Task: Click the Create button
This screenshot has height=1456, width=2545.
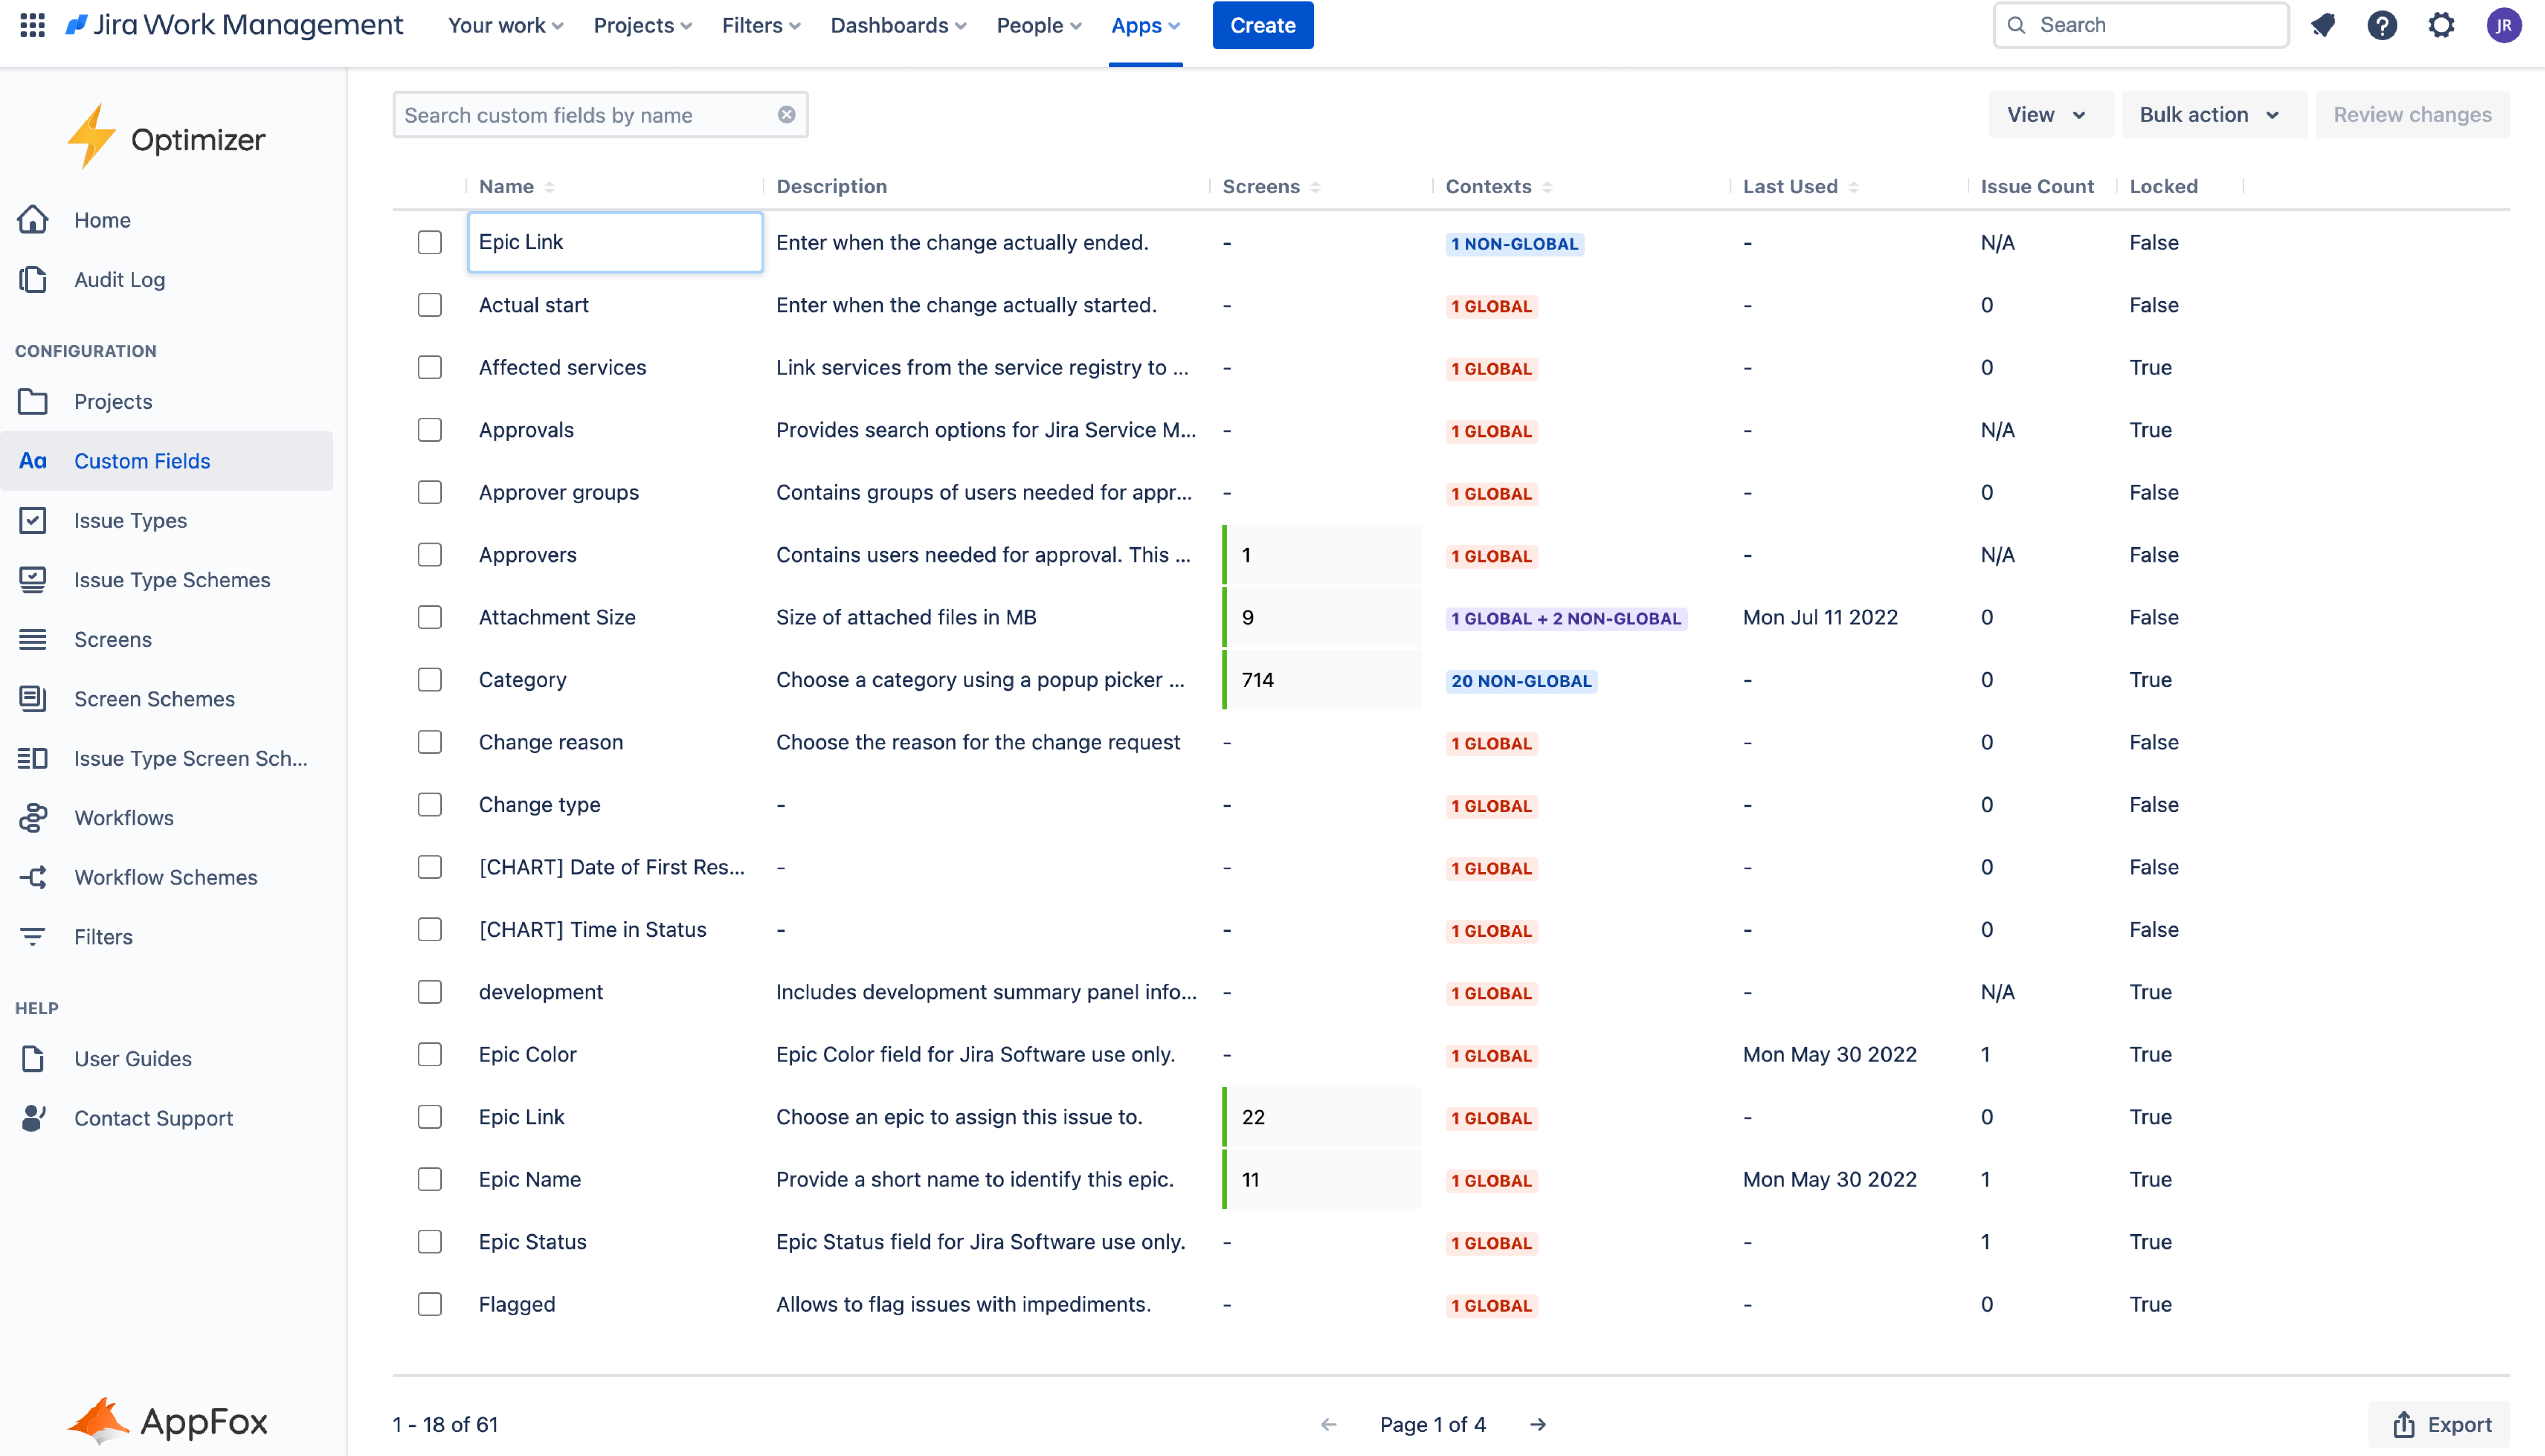Action: (1262, 25)
